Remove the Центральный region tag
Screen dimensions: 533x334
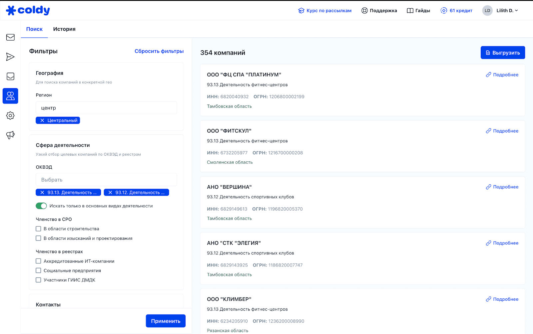pos(42,120)
